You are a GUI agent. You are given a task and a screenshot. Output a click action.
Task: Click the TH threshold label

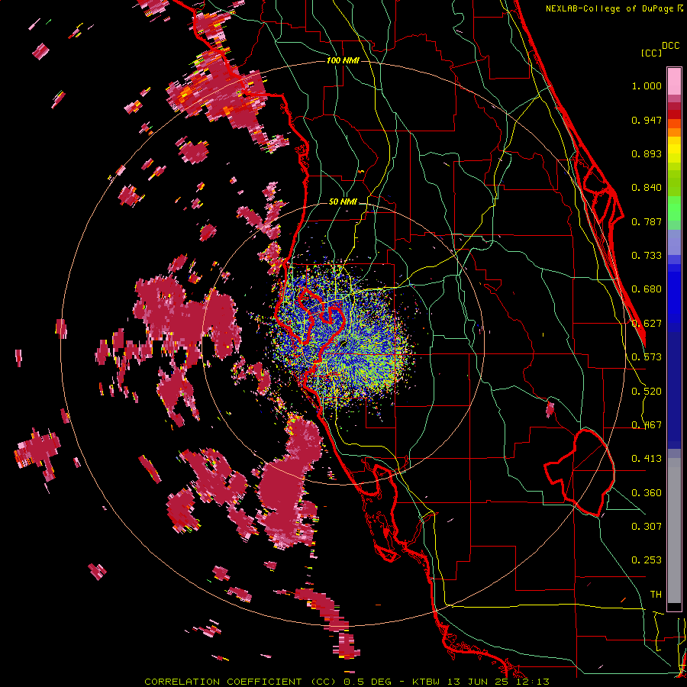(x=656, y=594)
